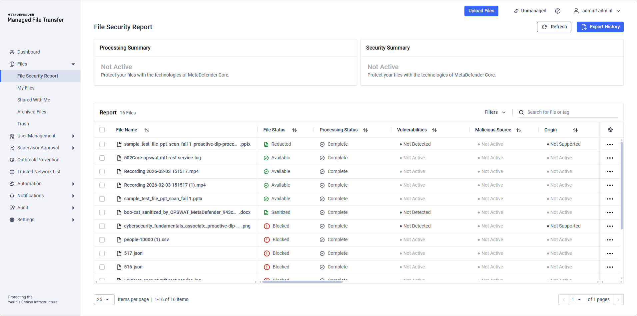This screenshot has height=316, width=637.
Task: Open table column settings gear icon
Action: [x=610, y=130]
